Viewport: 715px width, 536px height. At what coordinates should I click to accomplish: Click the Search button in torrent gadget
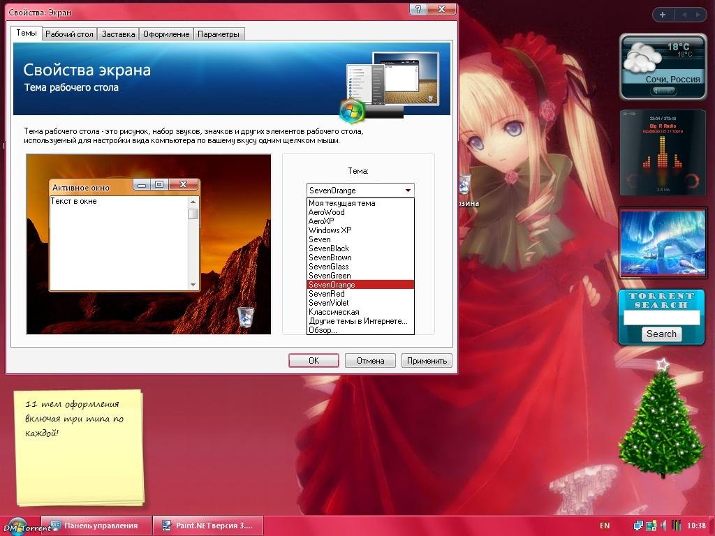[x=662, y=334]
